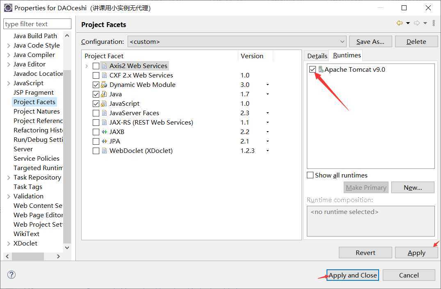
Task: Select Task Tags in tree
Action: (x=28, y=187)
